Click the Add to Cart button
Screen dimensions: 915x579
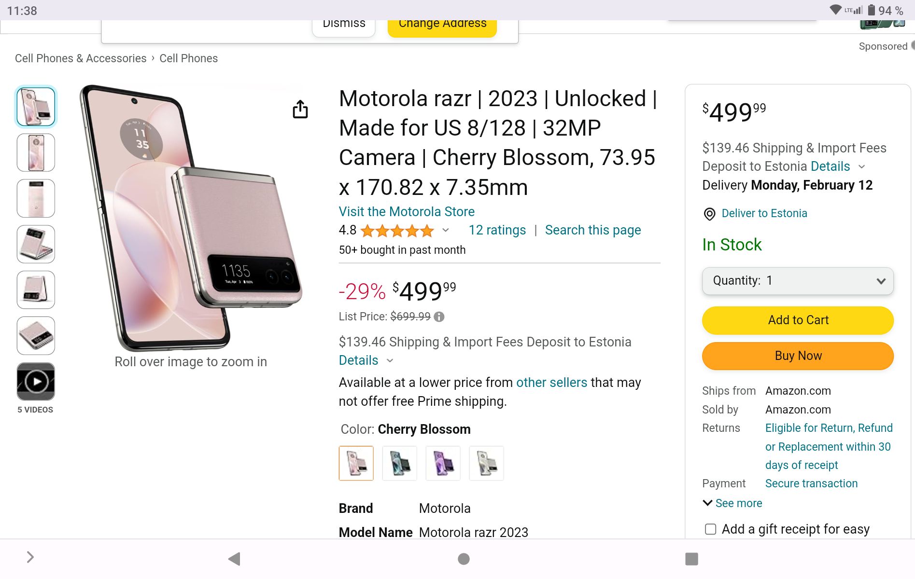[798, 320]
